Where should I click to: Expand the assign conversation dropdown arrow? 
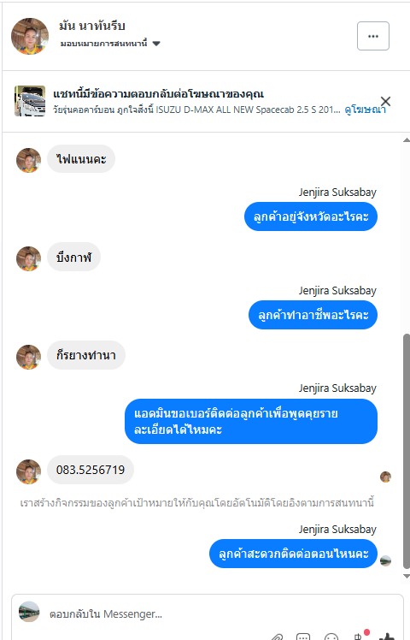click(156, 44)
